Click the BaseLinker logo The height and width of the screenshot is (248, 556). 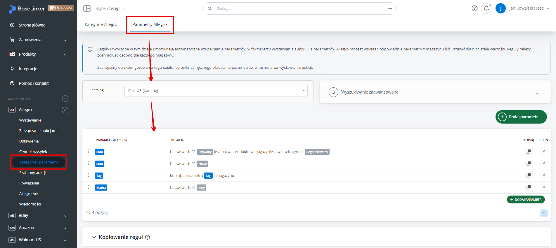point(27,9)
